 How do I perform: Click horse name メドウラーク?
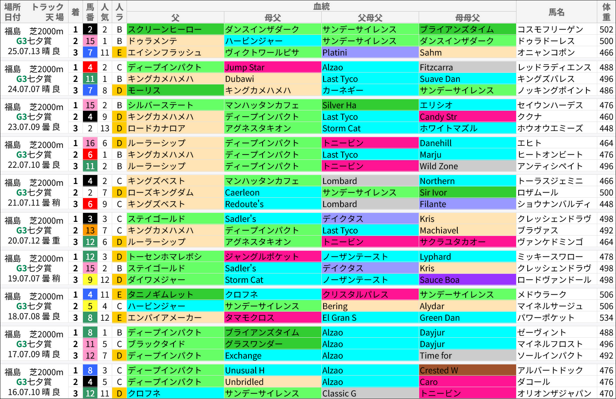(542, 295)
